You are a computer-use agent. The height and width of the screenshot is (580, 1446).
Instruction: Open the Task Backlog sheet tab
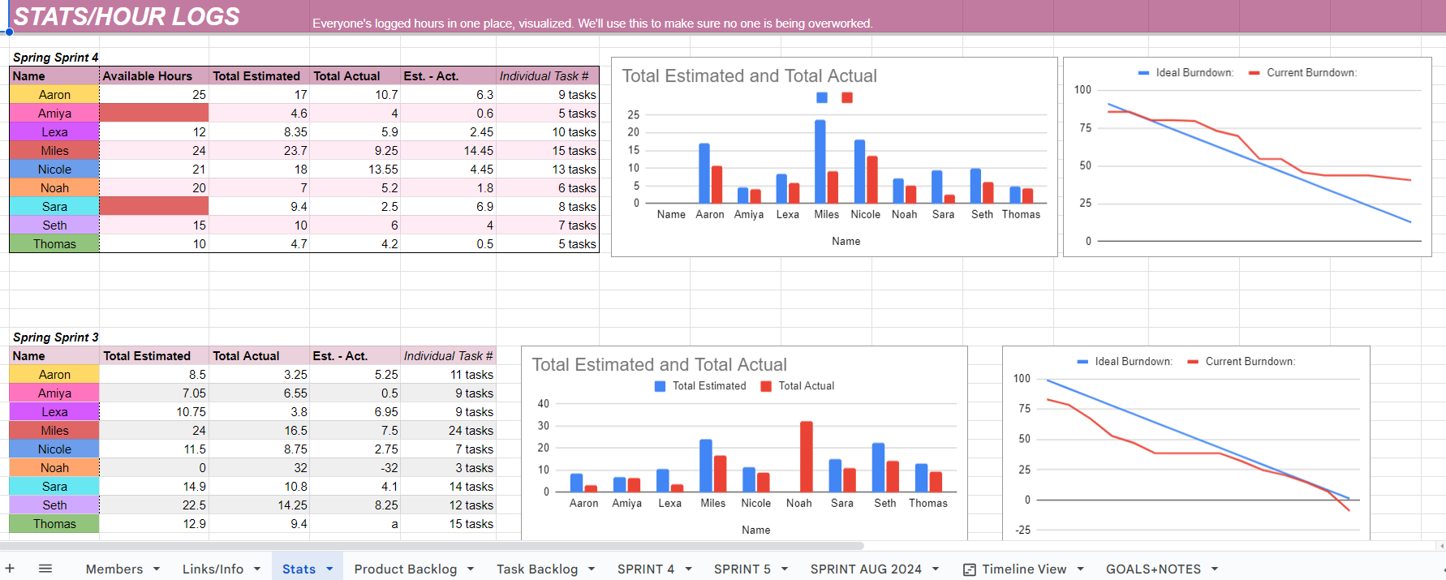[x=536, y=569]
